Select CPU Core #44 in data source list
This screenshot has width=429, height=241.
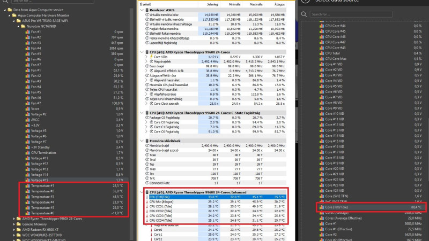click(x=371, y=26)
